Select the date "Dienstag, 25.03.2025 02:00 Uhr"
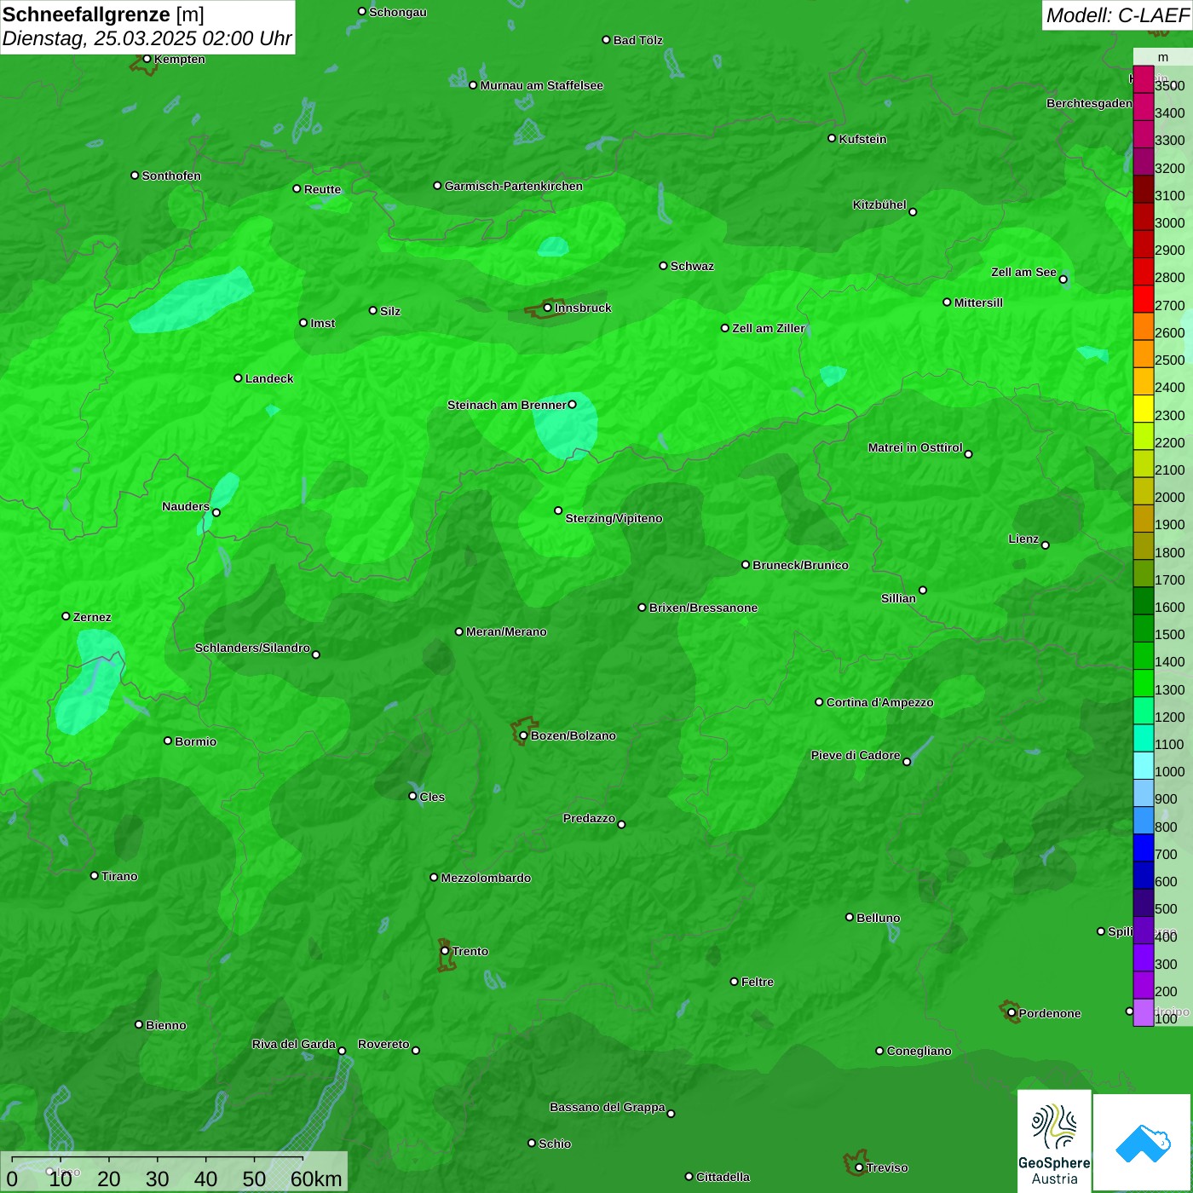This screenshot has height=1193, width=1193. pyautogui.click(x=147, y=38)
